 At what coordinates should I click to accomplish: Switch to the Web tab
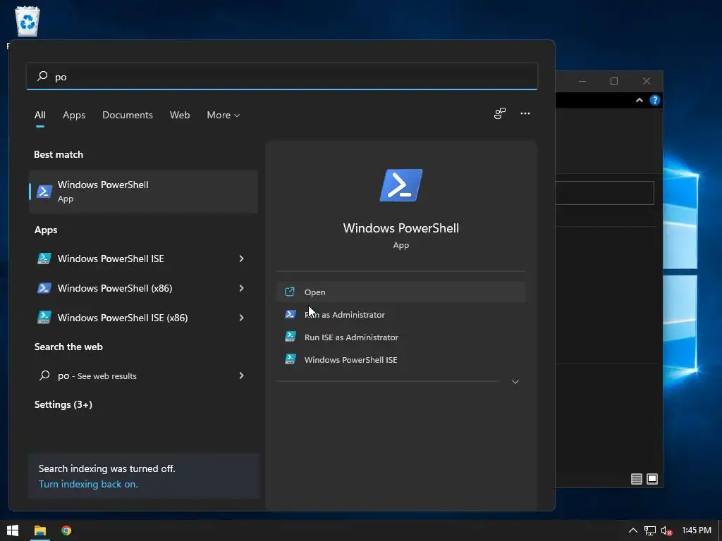point(180,115)
